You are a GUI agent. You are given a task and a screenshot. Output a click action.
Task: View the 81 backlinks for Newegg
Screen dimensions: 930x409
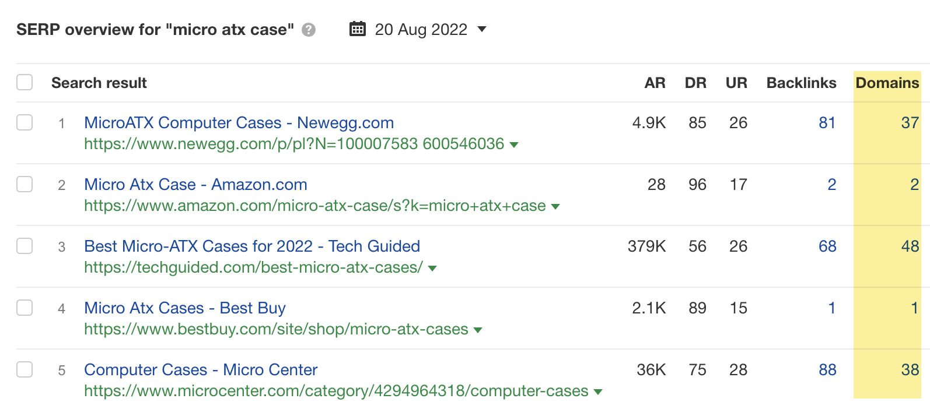click(827, 122)
